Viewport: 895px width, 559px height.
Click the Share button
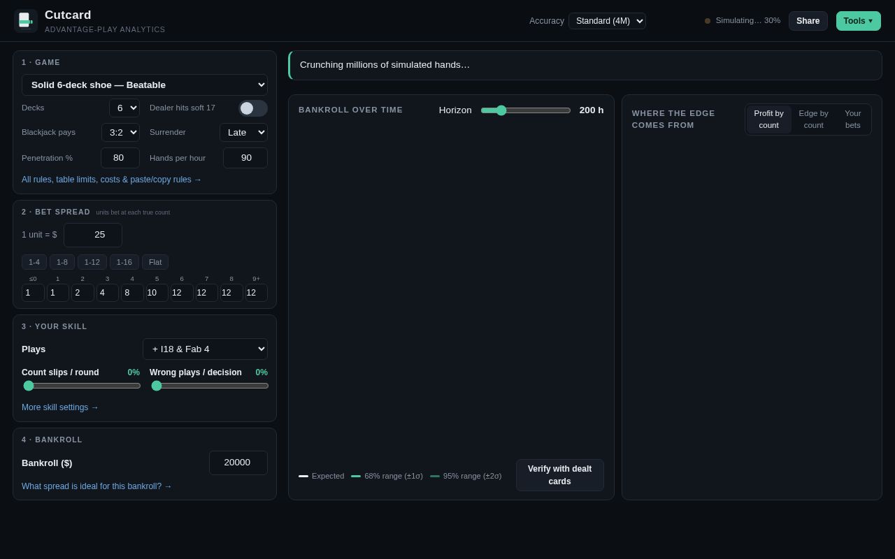point(808,21)
